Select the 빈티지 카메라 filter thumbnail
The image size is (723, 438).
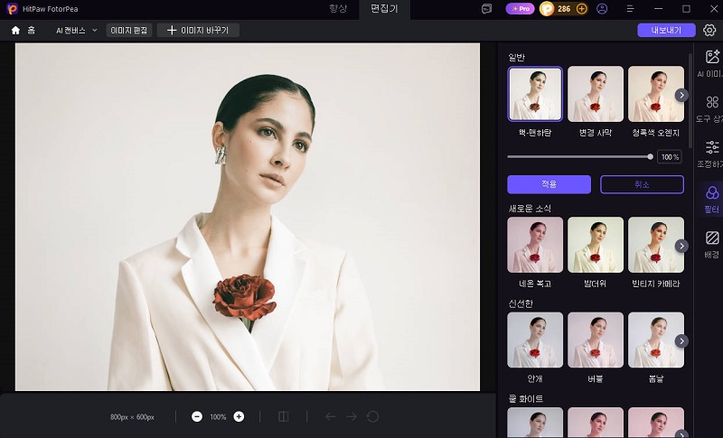[x=656, y=245]
